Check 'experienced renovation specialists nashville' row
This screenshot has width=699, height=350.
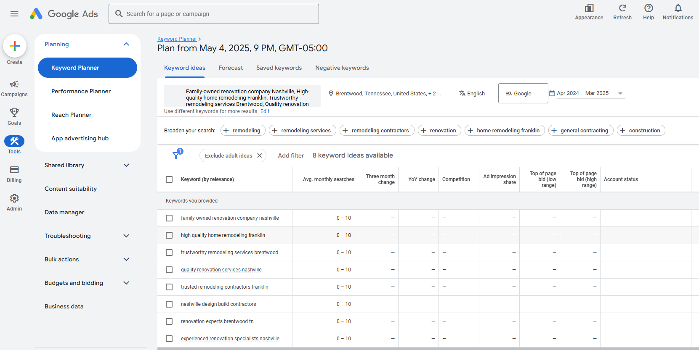pos(169,339)
